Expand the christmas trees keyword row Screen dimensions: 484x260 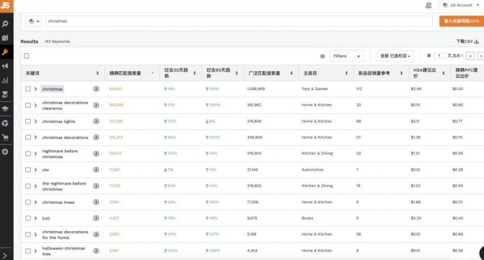tap(36, 202)
